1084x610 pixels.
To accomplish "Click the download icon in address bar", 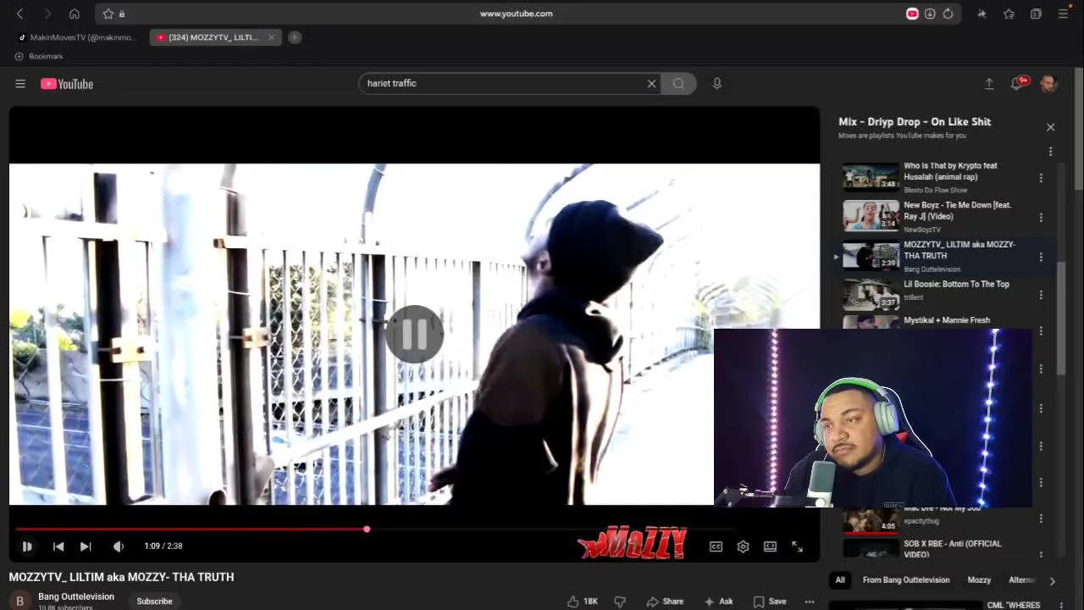I will [x=930, y=14].
